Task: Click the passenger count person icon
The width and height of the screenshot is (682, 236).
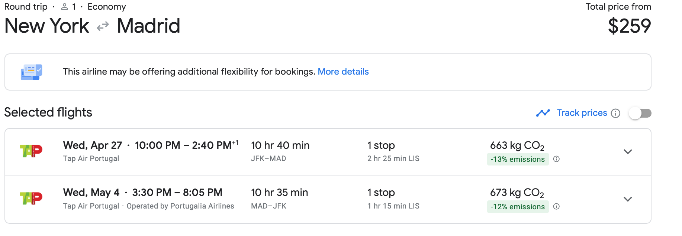Action: [x=65, y=7]
